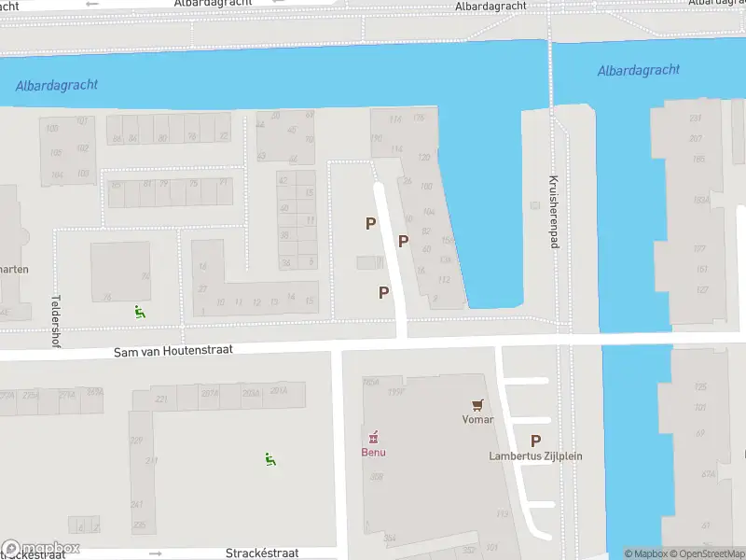Open the Mapbox attribution link
746x560 pixels.
pos(645,553)
